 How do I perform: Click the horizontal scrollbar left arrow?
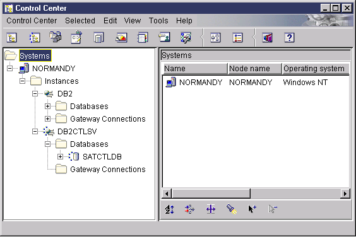coord(167,194)
